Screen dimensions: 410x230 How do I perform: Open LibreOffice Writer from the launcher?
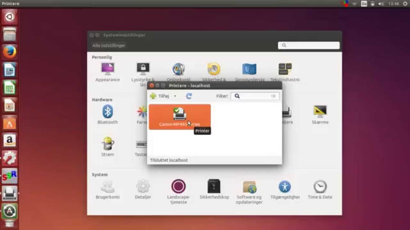[x=10, y=70]
